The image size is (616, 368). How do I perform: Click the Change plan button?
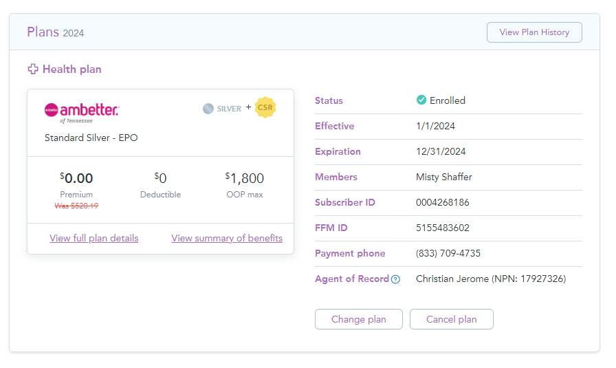359,319
